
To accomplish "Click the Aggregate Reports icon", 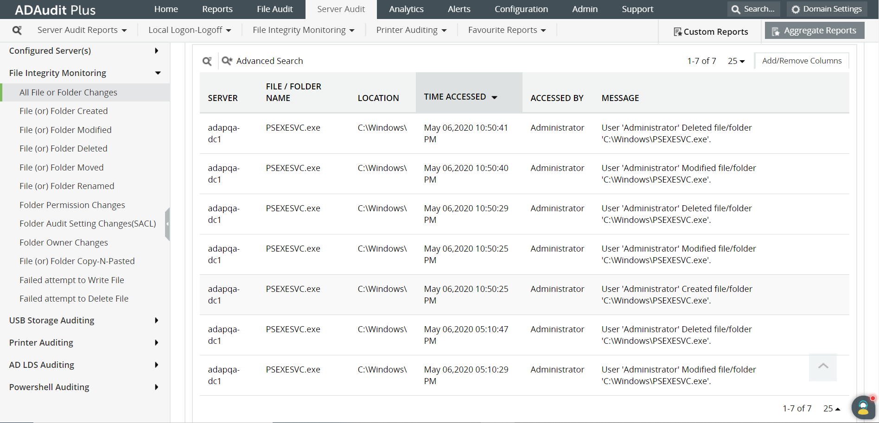I will click(776, 31).
